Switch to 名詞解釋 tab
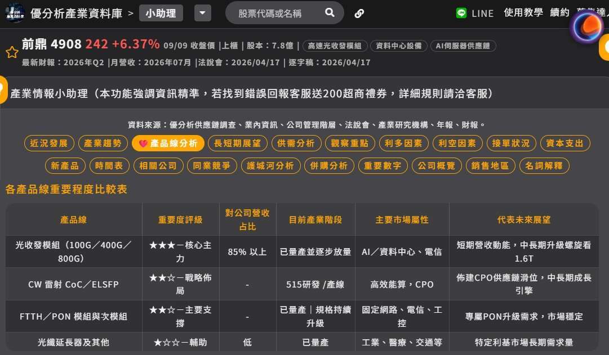The width and height of the screenshot is (609, 355). (544, 165)
